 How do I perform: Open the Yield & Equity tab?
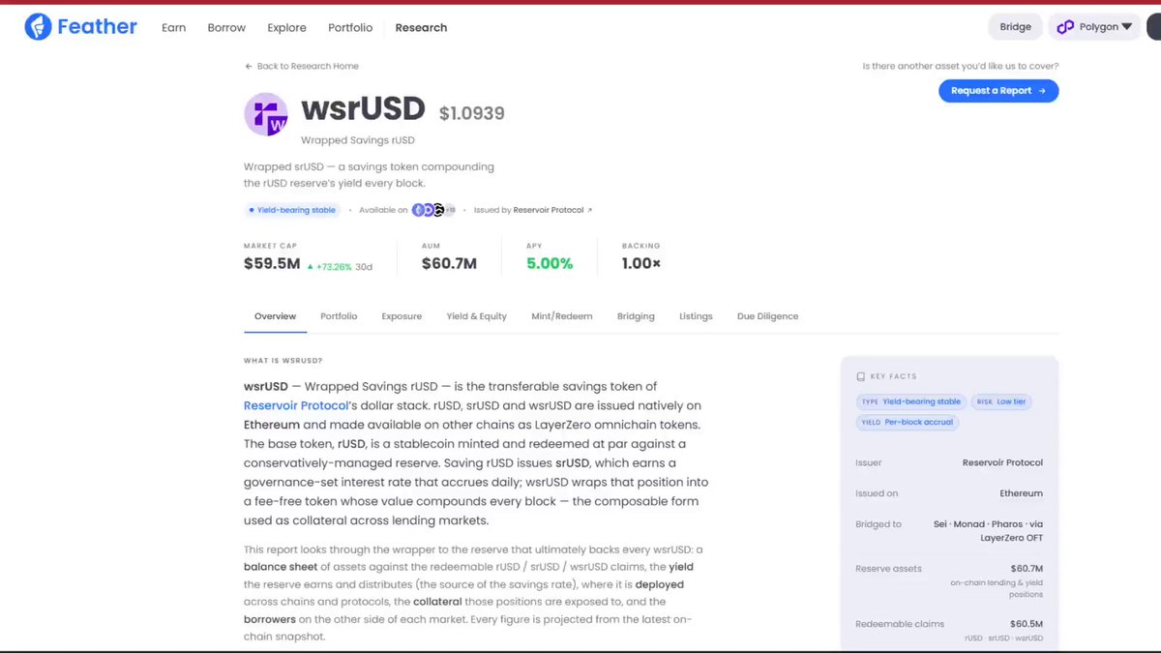(x=477, y=316)
